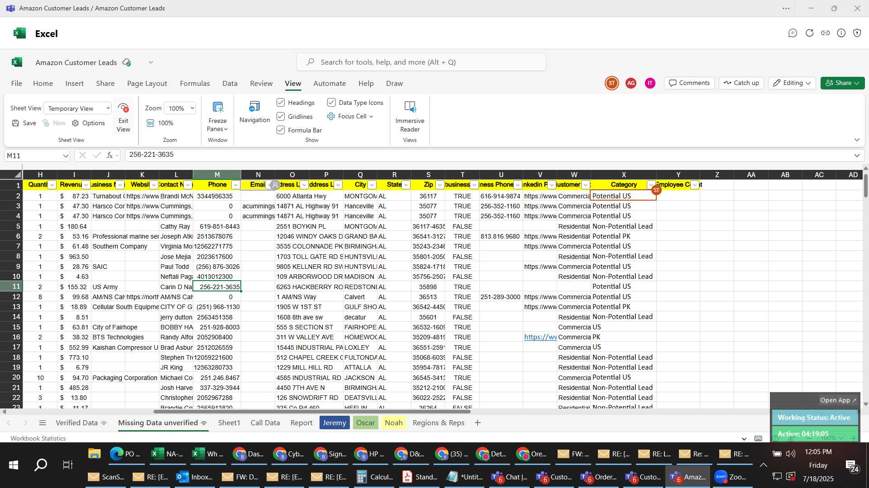This screenshot has height=488, width=869.
Task: Open the Verified Data sheet tab
Action: point(81,423)
